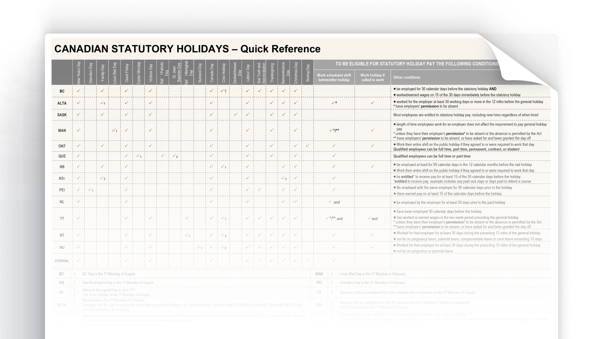Select the 'New Years Day' column header
The width and height of the screenshot is (603, 339).
(79, 73)
